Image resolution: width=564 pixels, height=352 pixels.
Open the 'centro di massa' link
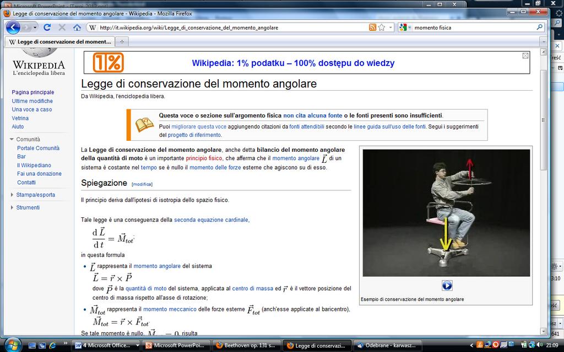[252, 288]
